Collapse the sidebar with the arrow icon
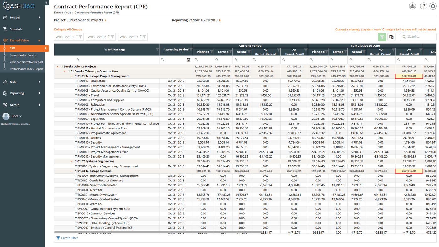439x247 pixels. 46,3
